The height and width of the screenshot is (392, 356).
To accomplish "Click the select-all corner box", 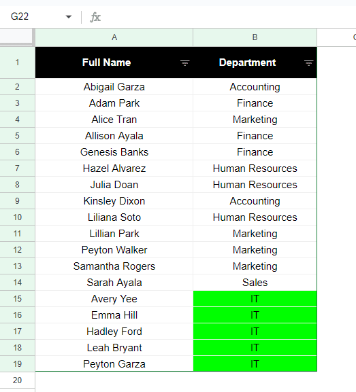I will (x=16, y=37).
